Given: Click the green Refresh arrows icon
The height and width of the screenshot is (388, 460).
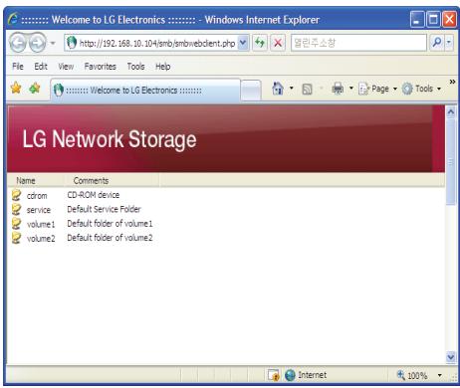Looking at the screenshot, I should [x=260, y=43].
